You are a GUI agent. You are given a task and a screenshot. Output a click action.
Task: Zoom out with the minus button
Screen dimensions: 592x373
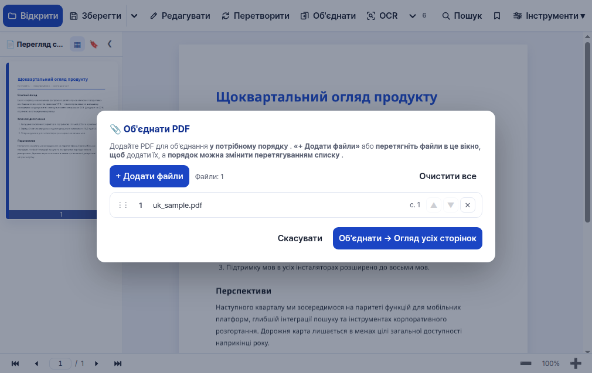point(526,364)
